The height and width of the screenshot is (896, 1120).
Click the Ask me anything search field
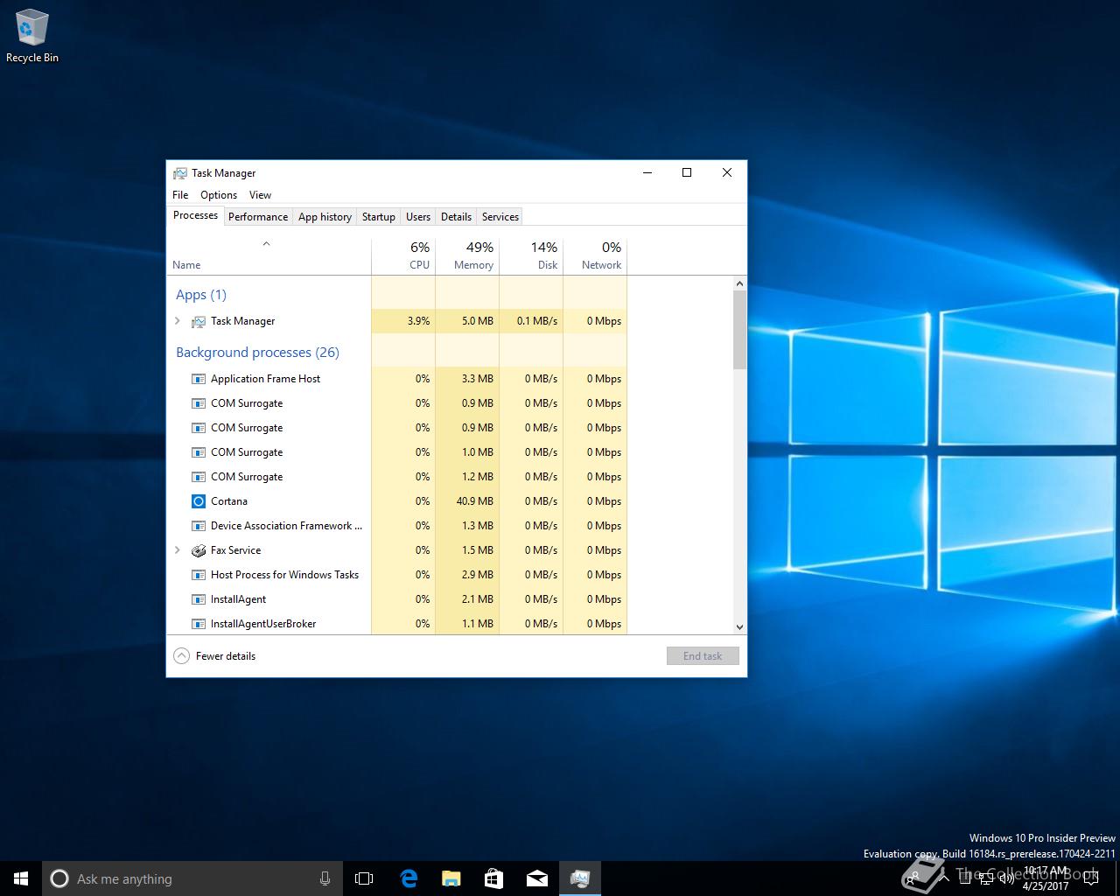192,878
